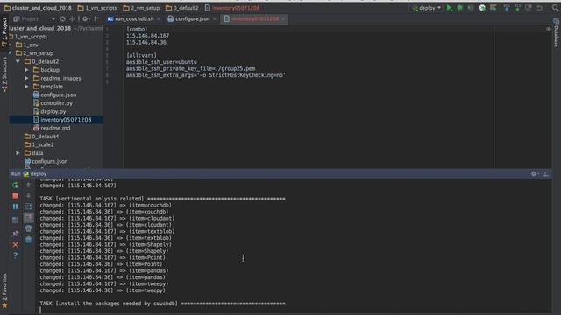The image size is (561, 315).
Task: Pin the Run tab
Action: pos(16,234)
